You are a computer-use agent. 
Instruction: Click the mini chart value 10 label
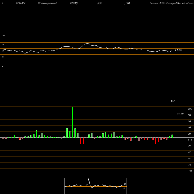click(x=125, y=184)
